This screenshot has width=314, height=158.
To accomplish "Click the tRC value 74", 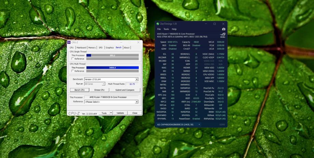I will (173, 71).
